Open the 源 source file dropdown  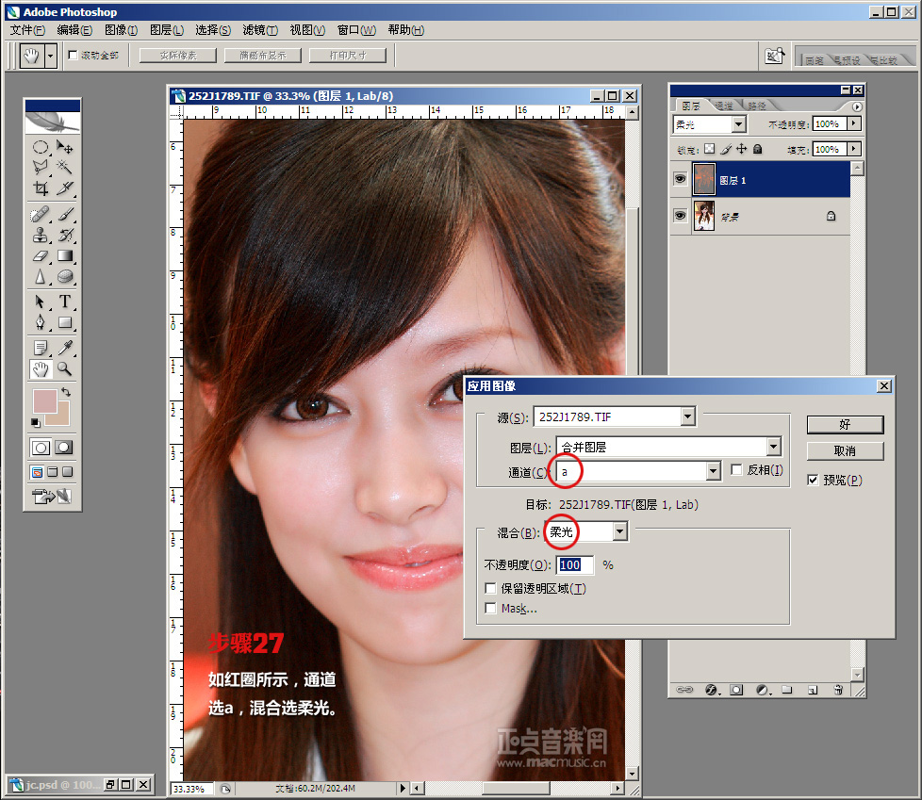[x=687, y=416]
